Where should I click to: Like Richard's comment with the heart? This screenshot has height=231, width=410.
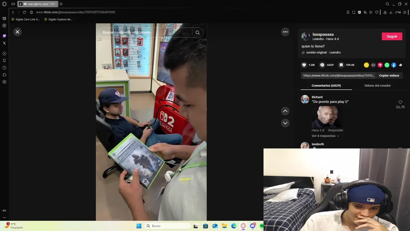pos(400,102)
